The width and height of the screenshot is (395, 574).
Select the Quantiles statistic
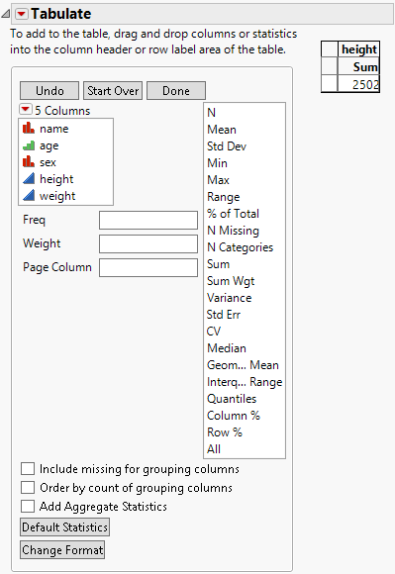(232, 399)
